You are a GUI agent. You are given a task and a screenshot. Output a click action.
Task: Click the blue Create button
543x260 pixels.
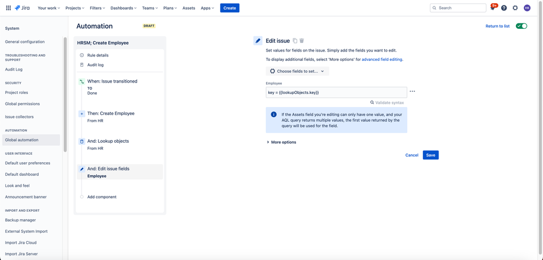(x=230, y=8)
